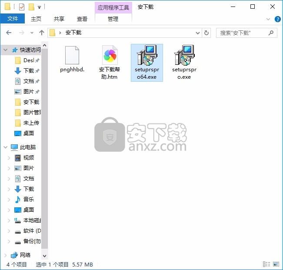
Task: Select 网络 in the navigation pane
Action: click(25, 255)
